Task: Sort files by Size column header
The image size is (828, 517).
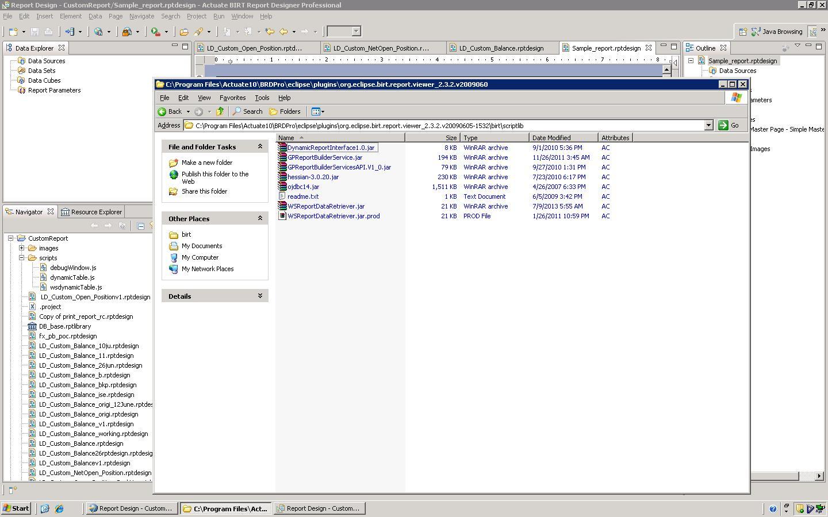Action: pos(432,138)
